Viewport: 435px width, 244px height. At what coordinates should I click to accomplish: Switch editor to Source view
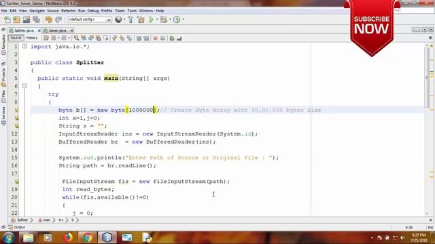[x=16, y=38]
